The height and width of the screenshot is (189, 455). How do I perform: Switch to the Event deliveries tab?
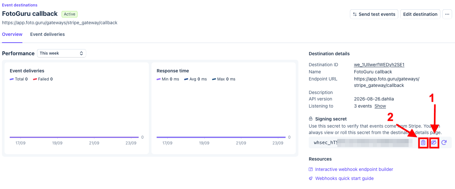click(47, 34)
